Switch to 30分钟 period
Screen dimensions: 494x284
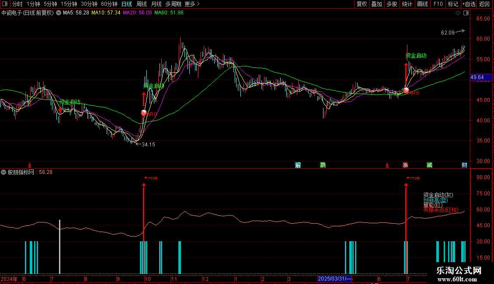click(x=89, y=4)
